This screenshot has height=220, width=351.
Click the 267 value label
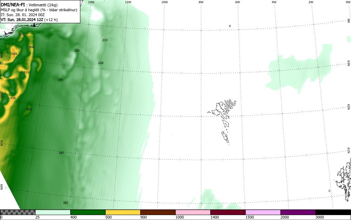click(66, 203)
